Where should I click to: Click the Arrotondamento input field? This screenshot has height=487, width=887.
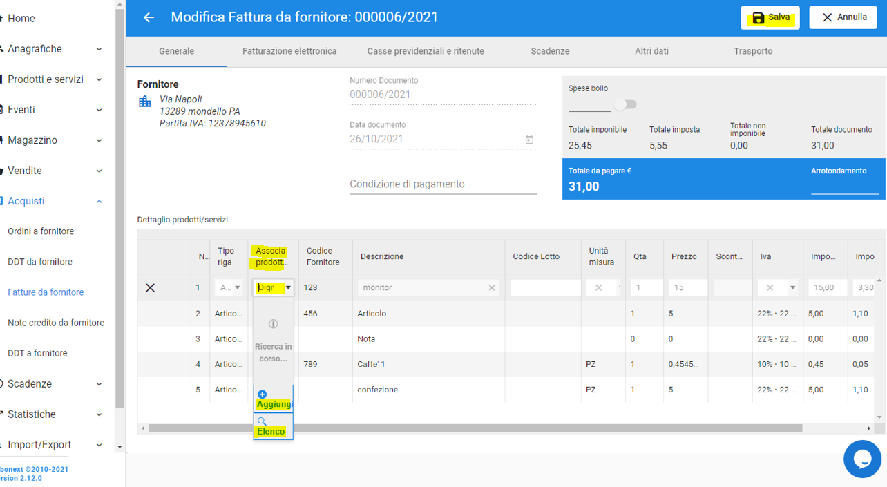[845, 187]
